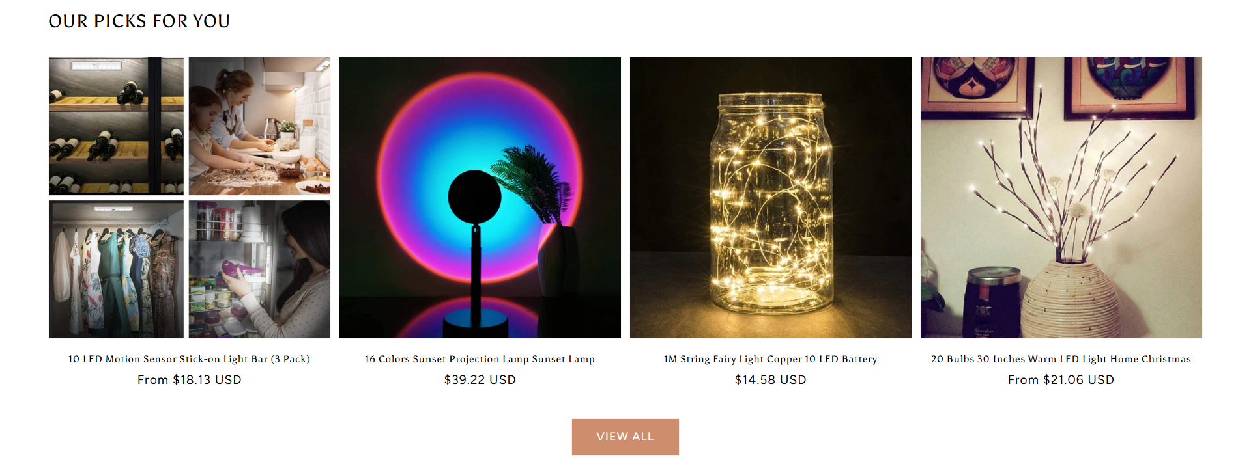
Task: Click the wine rack photo in the light bar collage
Action: tap(117, 126)
